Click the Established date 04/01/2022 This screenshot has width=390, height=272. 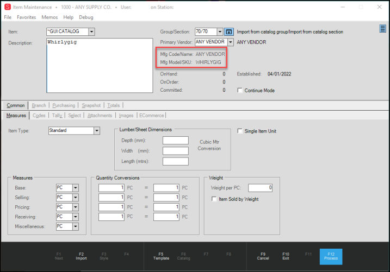[x=280, y=74]
